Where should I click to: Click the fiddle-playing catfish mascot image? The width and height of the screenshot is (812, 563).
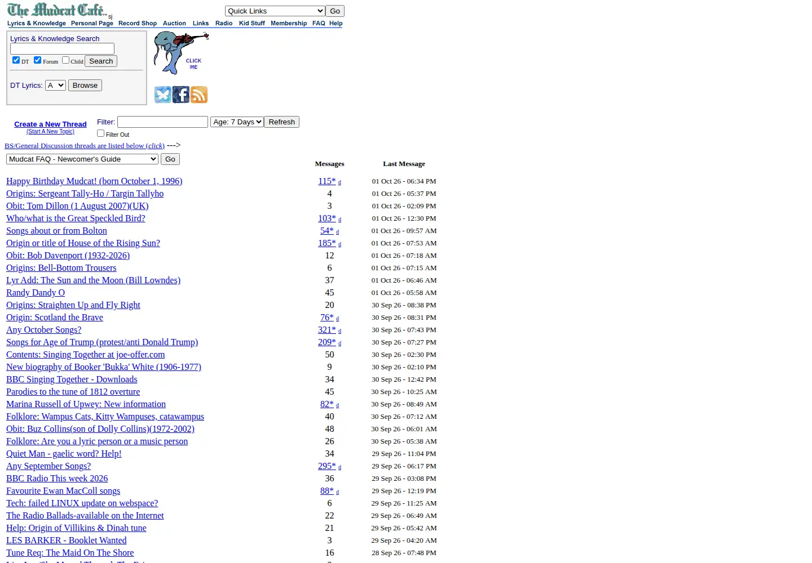coord(181,53)
